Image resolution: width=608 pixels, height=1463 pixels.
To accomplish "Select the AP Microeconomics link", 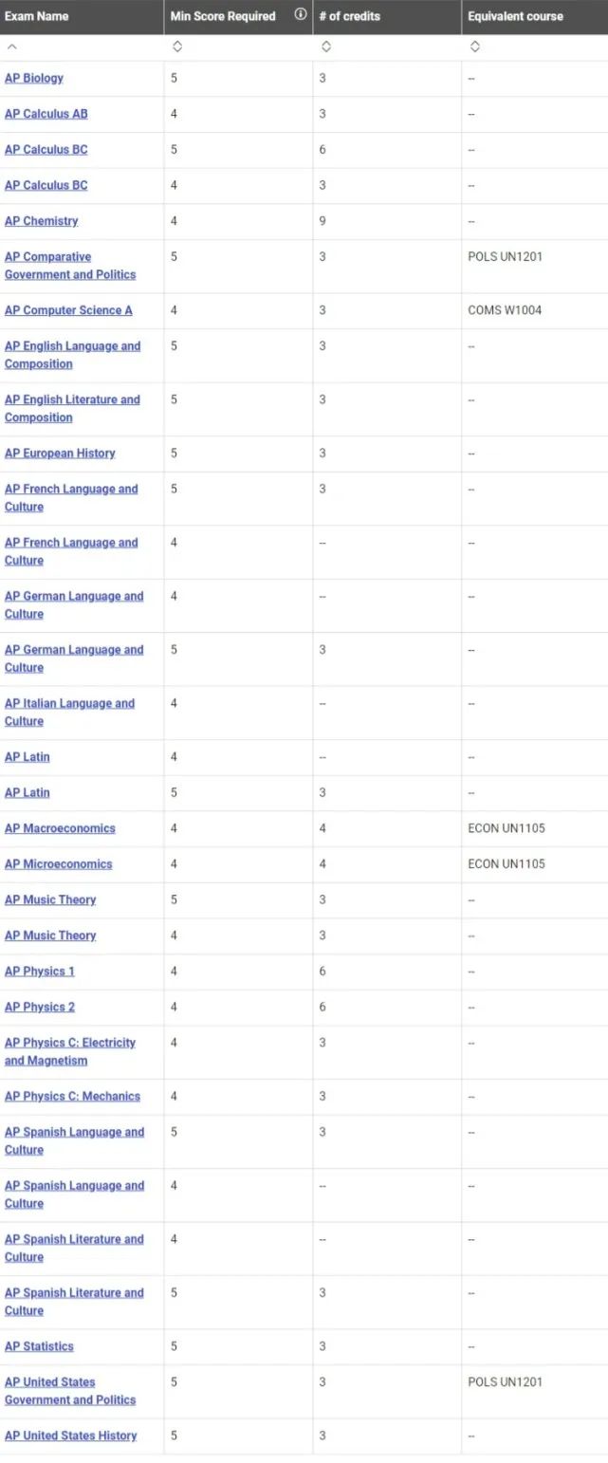I will [x=59, y=864].
